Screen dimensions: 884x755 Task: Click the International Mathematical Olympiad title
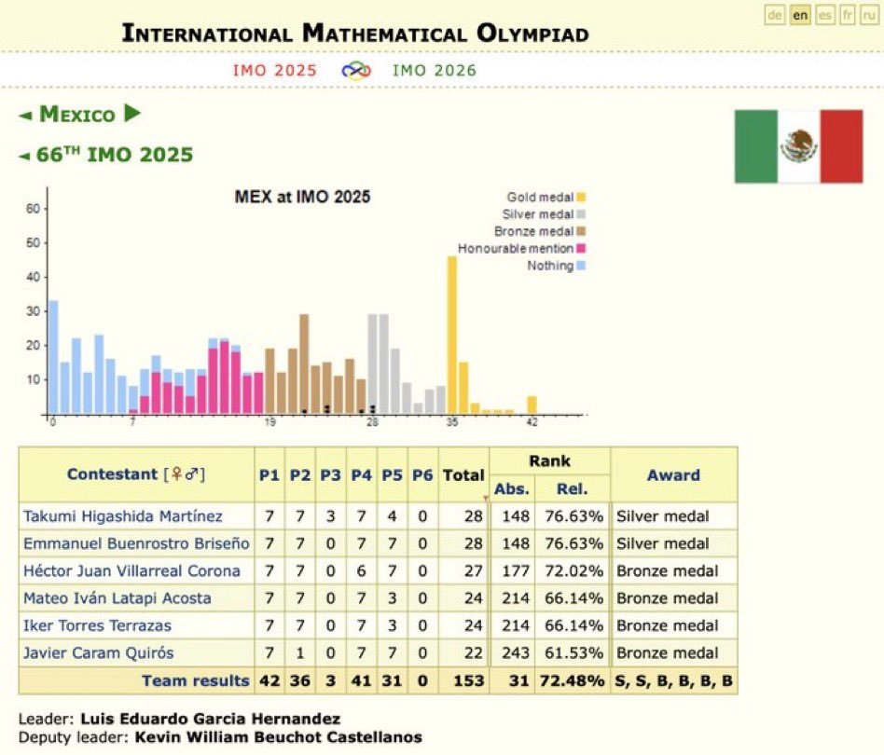355,33
